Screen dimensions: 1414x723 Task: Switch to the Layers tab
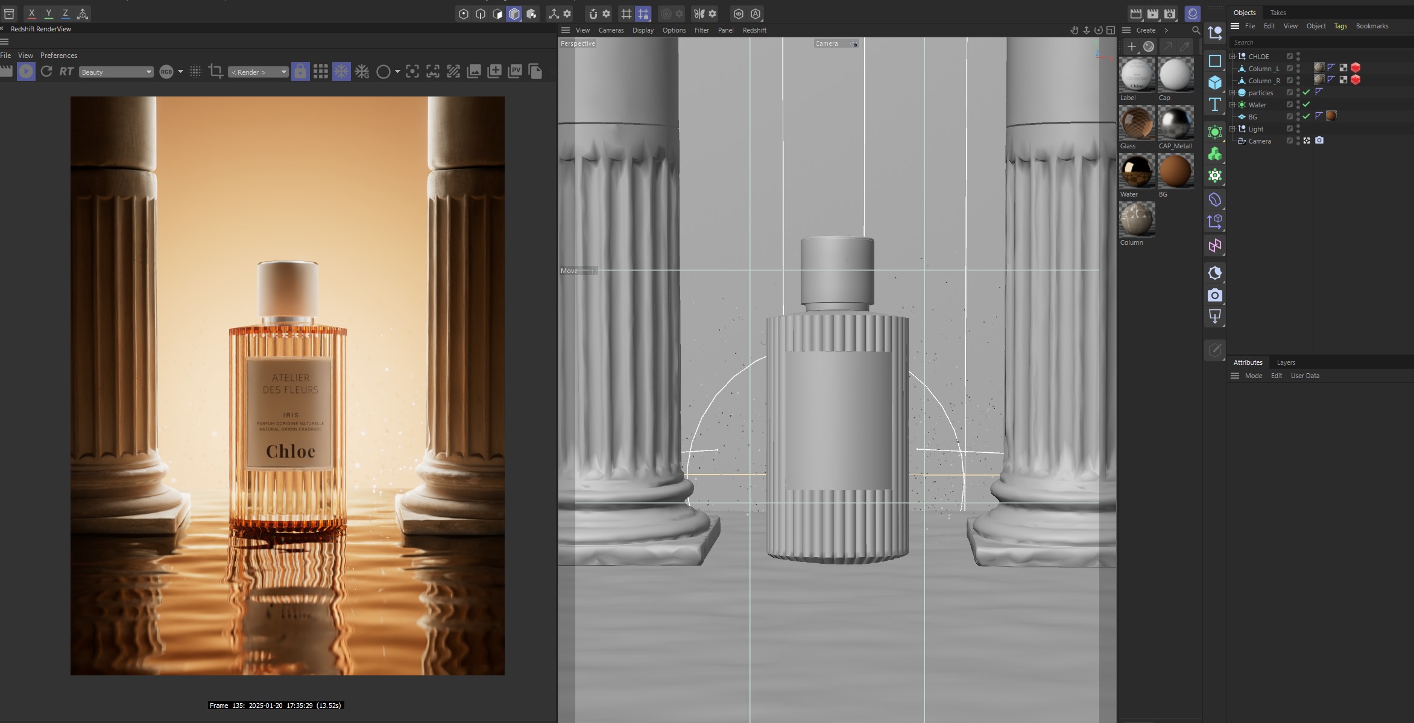coord(1286,362)
